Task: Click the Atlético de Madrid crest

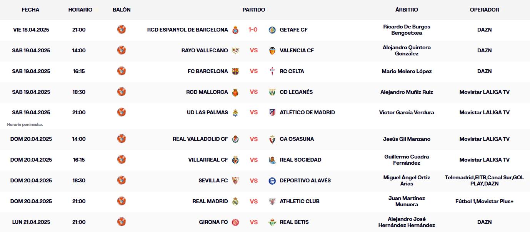Action: (272, 113)
